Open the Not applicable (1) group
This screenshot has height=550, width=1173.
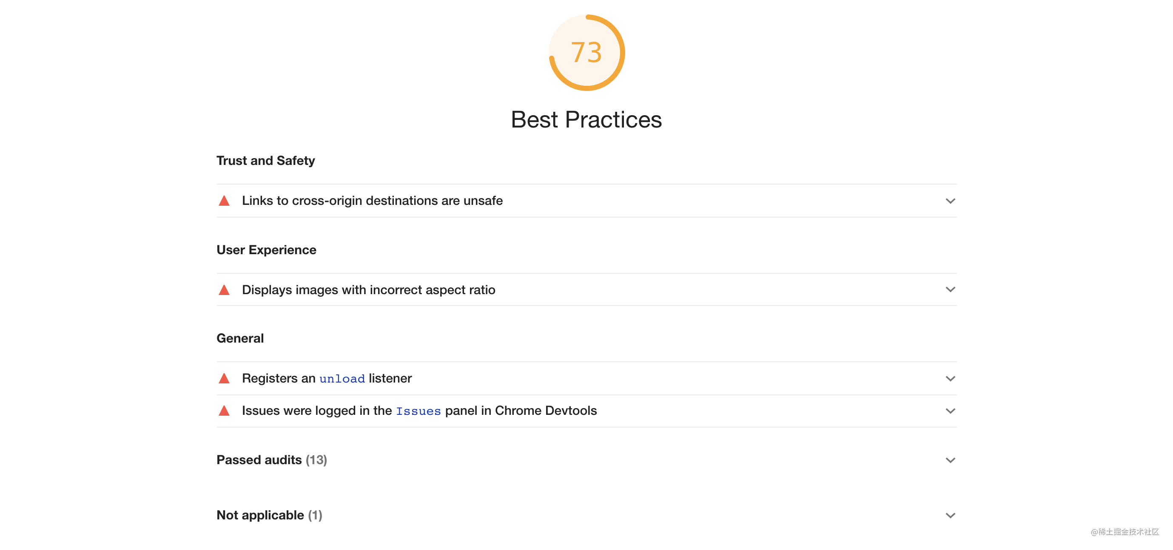[586, 515]
